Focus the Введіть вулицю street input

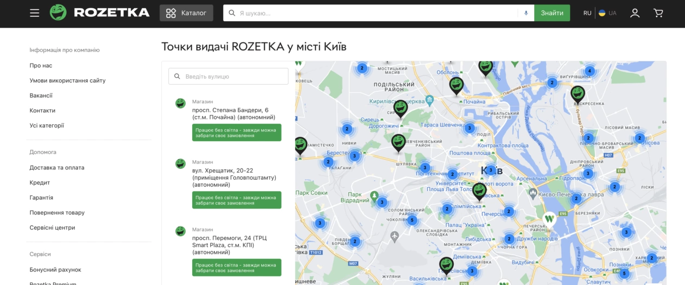coord(229,77)
